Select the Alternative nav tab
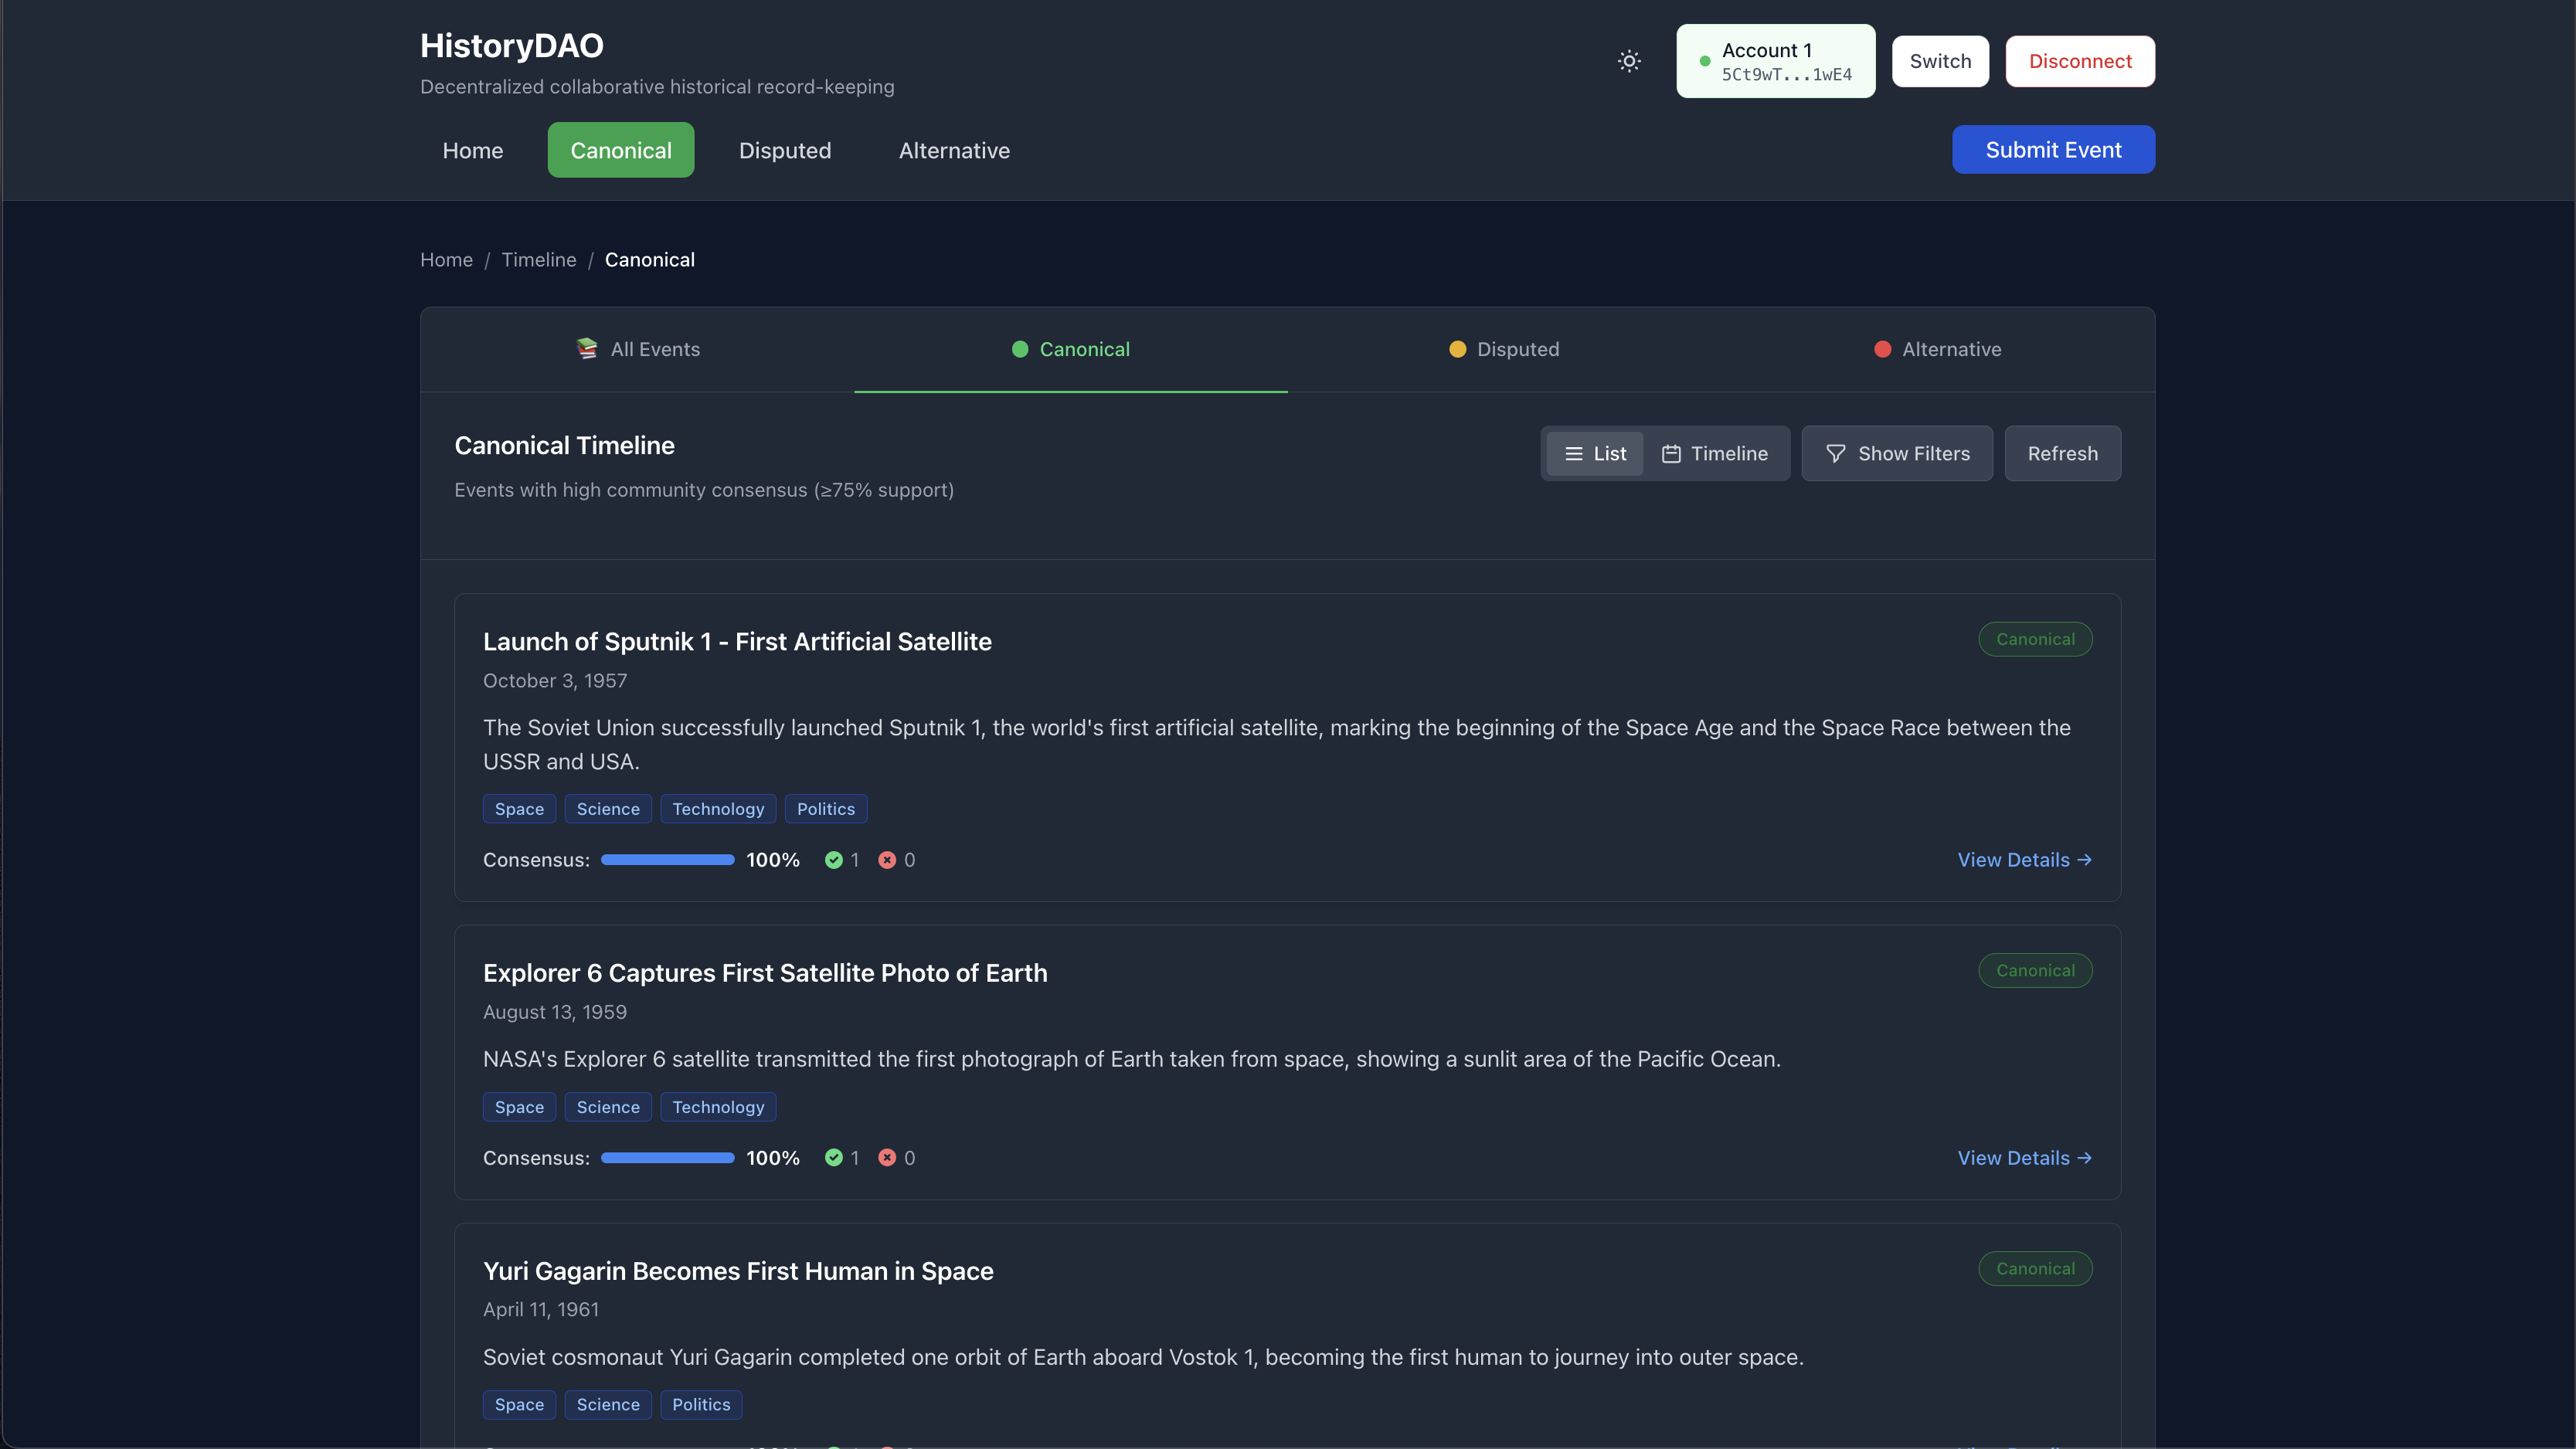 pyautogui.click(x=954, y=150)
